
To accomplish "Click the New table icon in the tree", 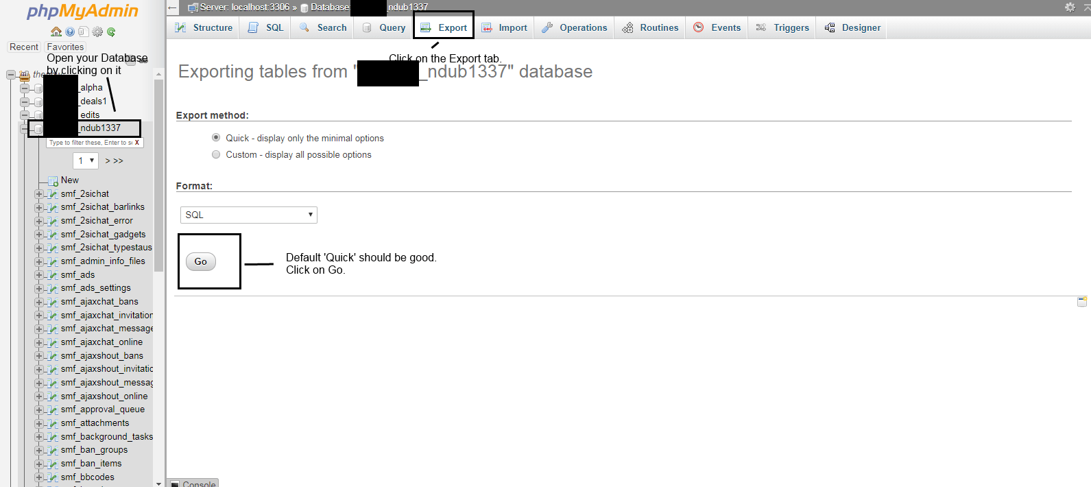I will coord(53,181).
